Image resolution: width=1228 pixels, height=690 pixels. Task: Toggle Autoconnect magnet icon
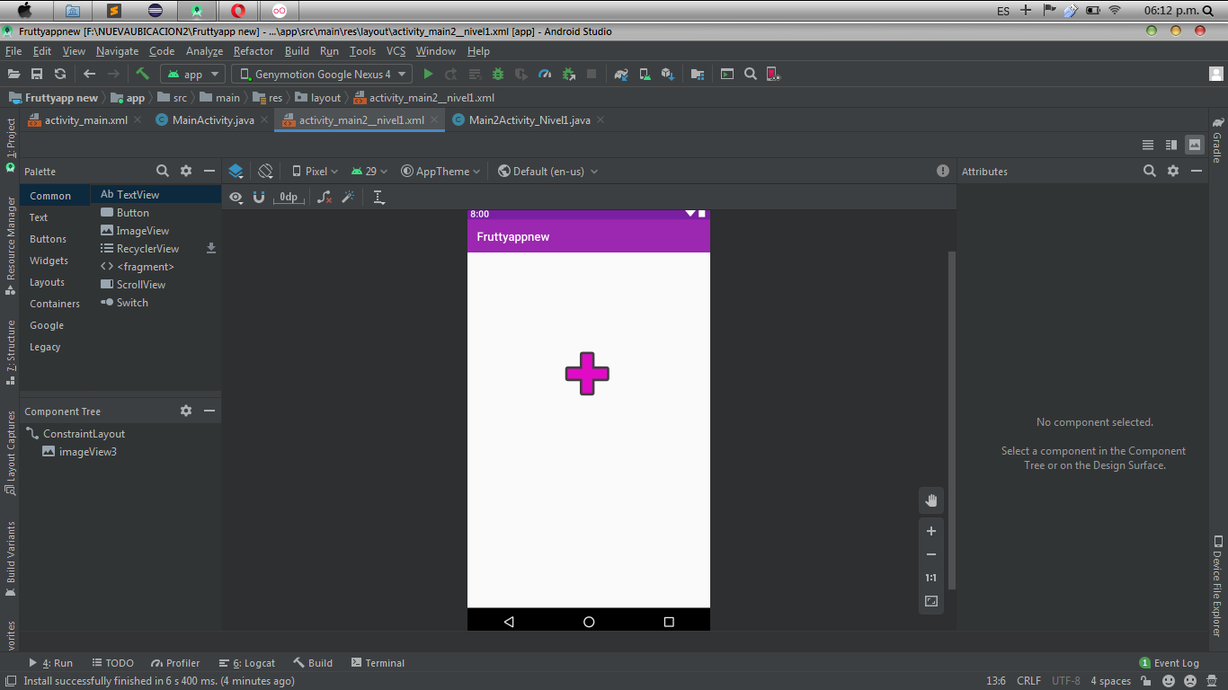click(x=259, y=197)
